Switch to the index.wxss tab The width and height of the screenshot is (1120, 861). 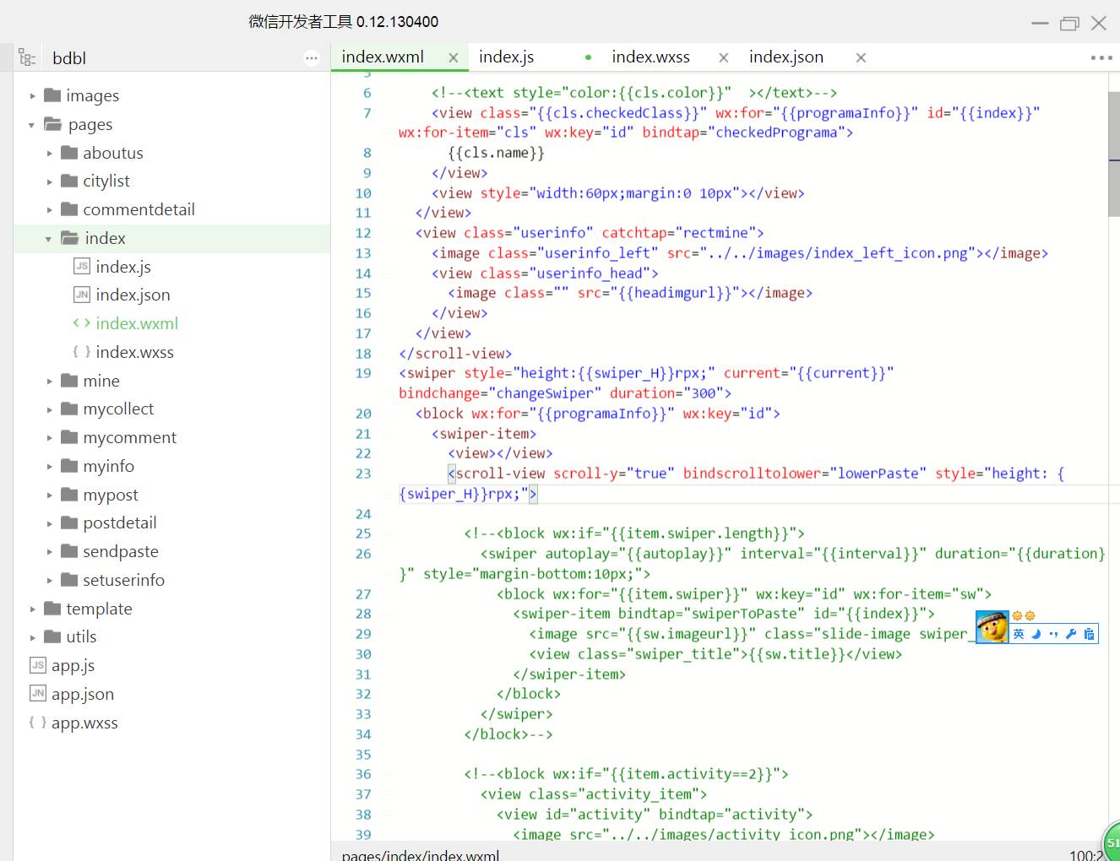pyautogui.click(x=650, y=57)
